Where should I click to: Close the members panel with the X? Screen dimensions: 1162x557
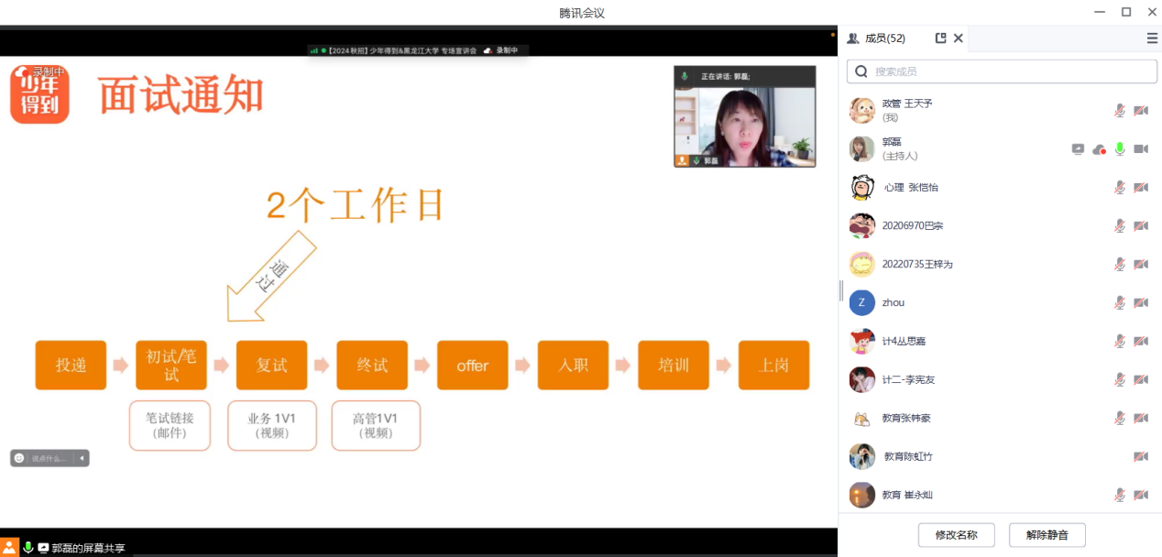point(959,38)
